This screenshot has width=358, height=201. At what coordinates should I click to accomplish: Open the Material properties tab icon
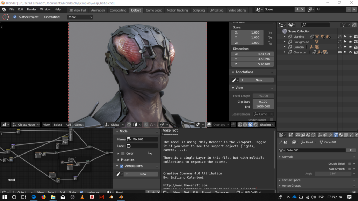coord(341,135)
